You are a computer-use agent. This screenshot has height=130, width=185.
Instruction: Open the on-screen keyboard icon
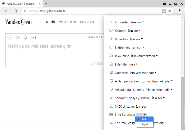pos(34,38)
